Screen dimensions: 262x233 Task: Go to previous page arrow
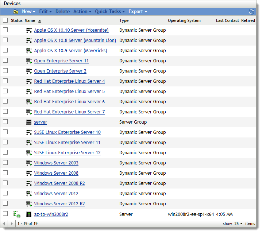click(4, 224)
